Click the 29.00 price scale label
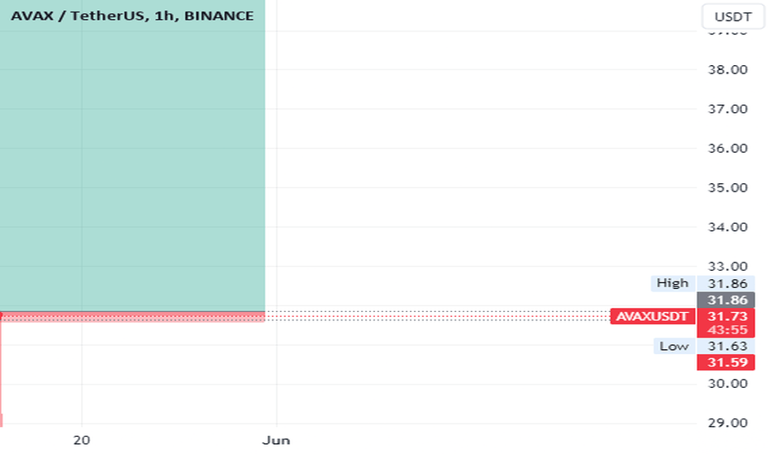Screen dimensions: 770x454 coord(727,423)
